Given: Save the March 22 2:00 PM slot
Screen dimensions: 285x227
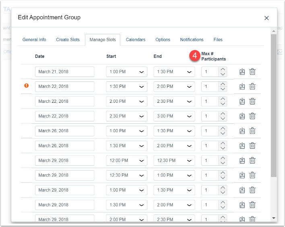Looking at the screenshot, I should 242,101.
